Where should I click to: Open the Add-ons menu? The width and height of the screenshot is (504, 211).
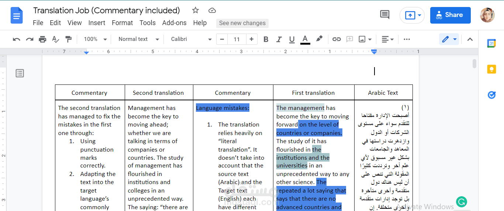175,23
